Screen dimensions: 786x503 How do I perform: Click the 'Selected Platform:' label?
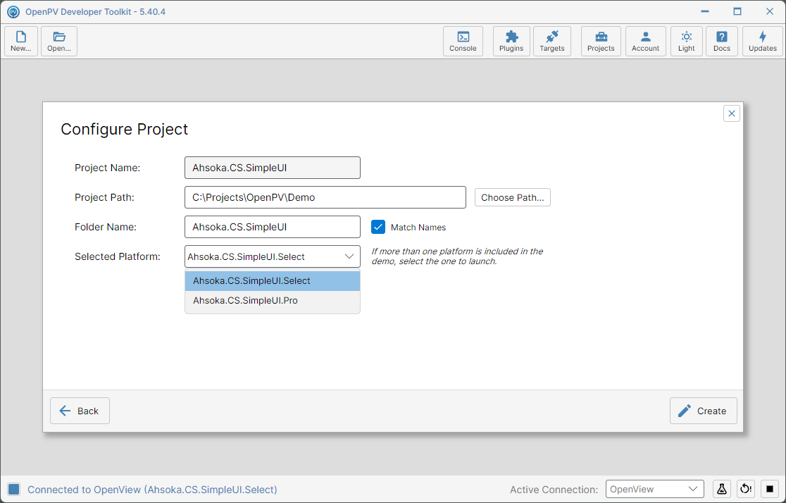[x=118, y=256]
